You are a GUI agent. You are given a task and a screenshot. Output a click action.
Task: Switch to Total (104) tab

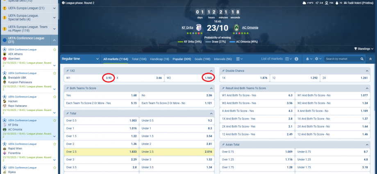pos(139,59)
